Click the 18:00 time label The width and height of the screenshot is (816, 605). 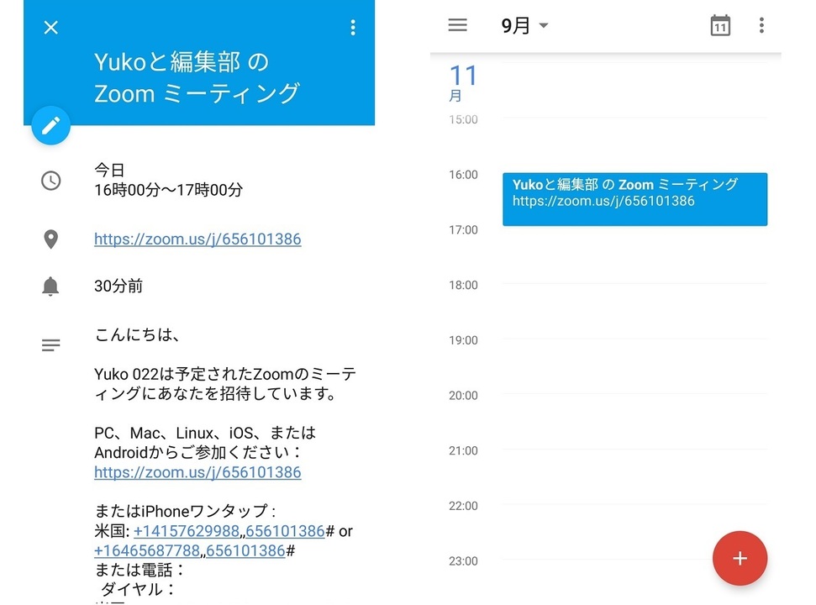click(x=463, y=285)
